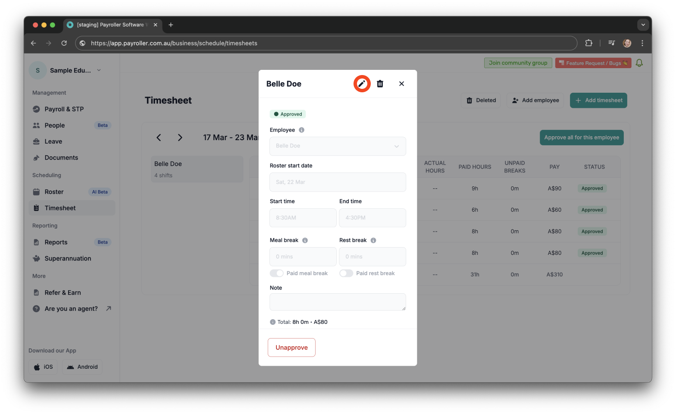Screen dimensions: 676x414
Task: Click the Note text area
Action: [x=338, y=302]
